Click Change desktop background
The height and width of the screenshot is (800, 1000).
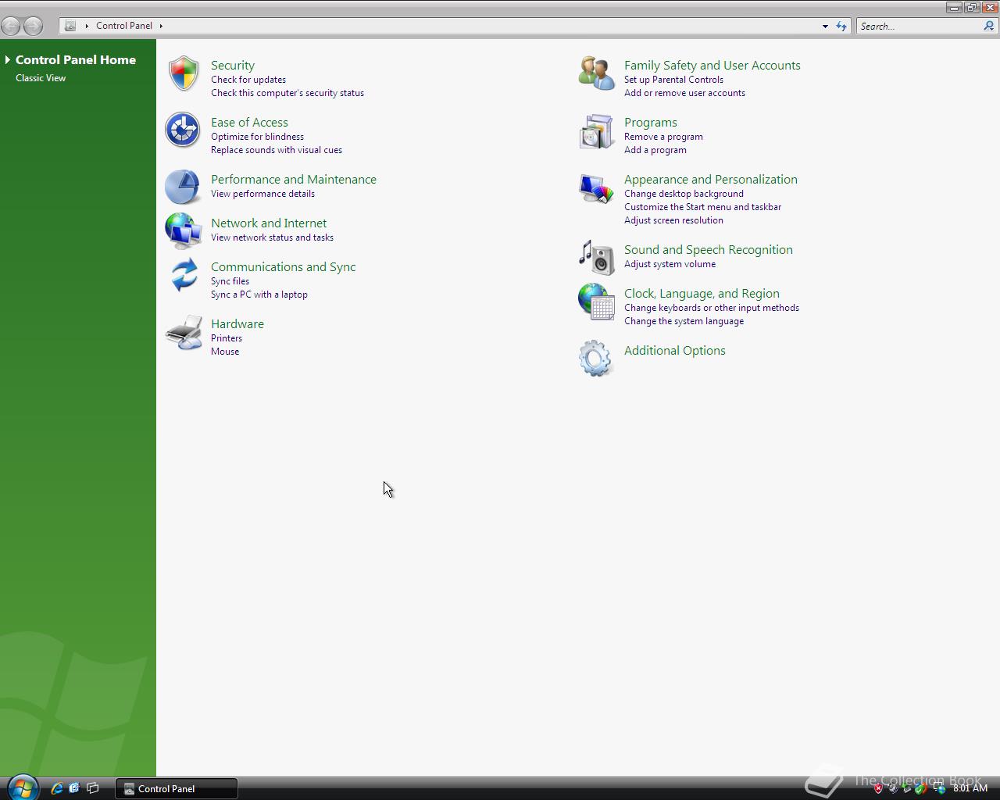pyautogui.click(x=684, y=194)
